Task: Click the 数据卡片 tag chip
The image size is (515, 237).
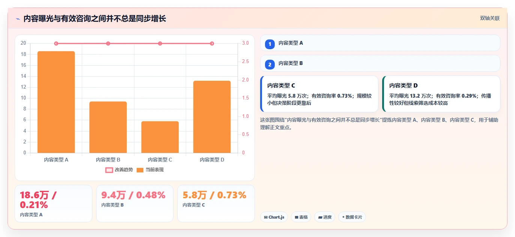Action: (352, 217)
